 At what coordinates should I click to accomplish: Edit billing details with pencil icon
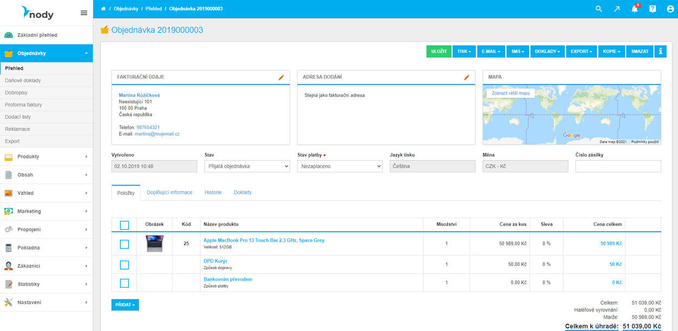(x=281, y=78)
